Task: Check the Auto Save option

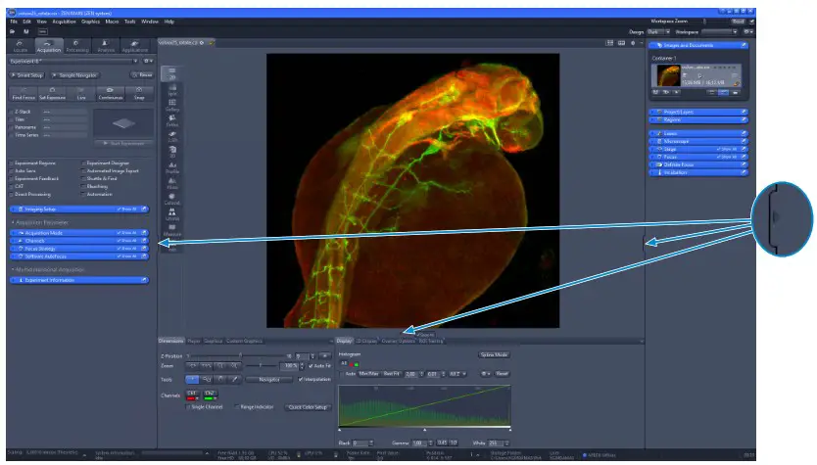Action: (x=12, y=170)
